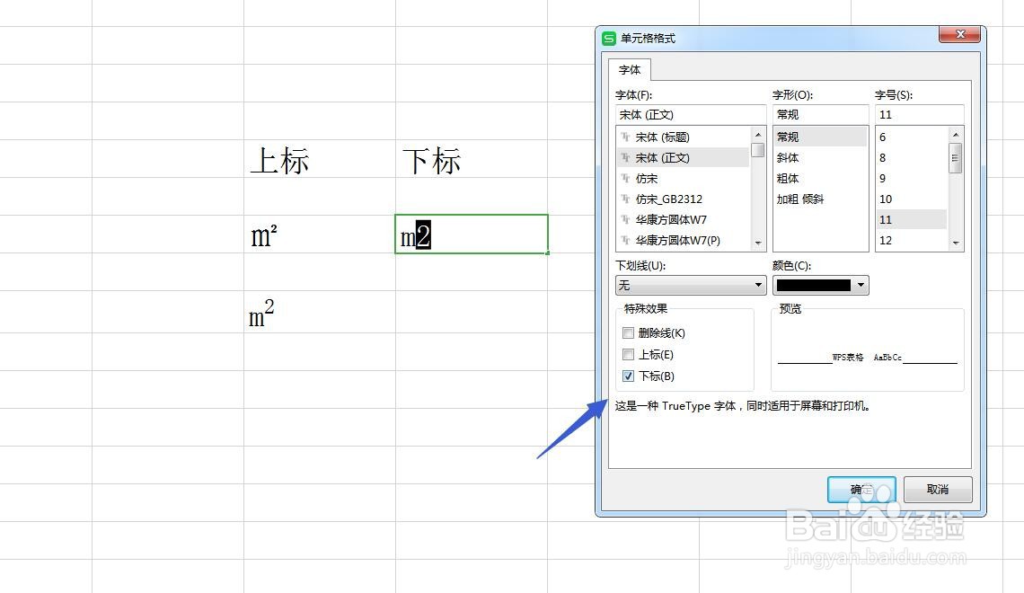This screenshot has width=1024, height=593.
Task: Choose 仿宋_GB2312 font from list
Action: (x=683, y=199)
